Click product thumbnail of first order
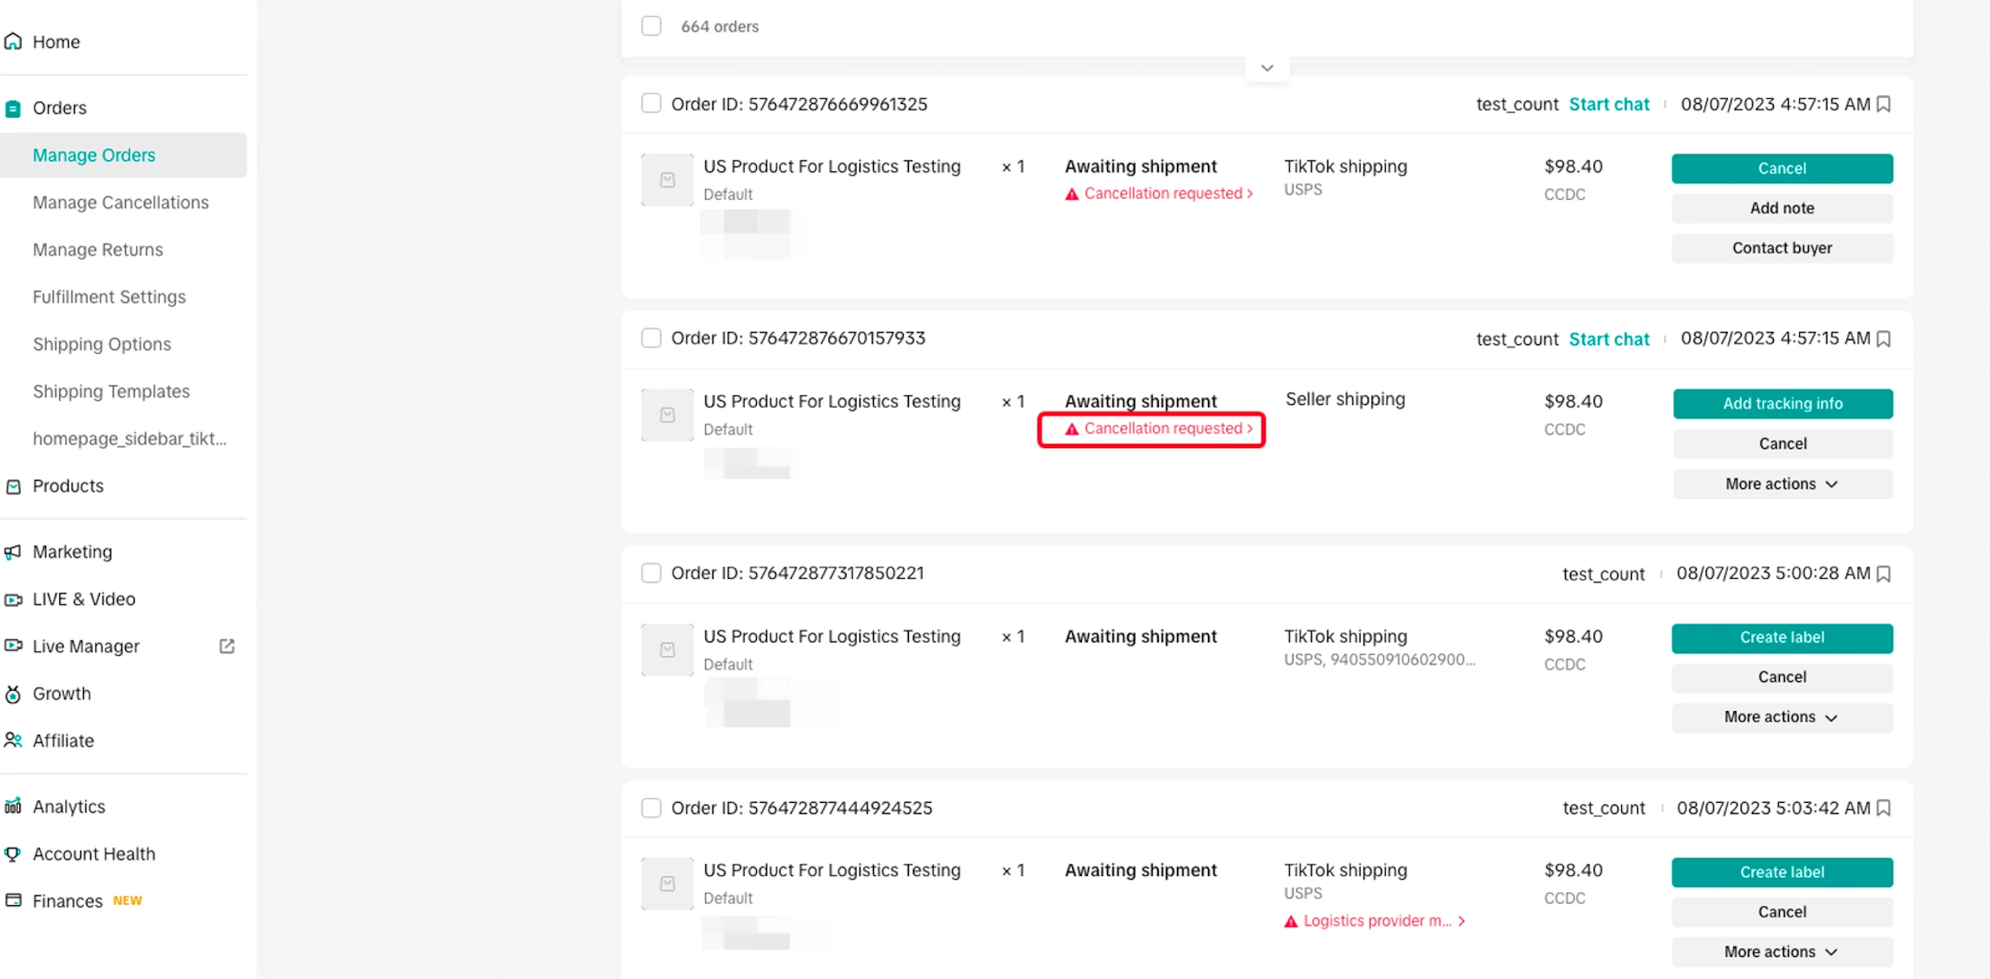This screenshot has width=1990, height=979. click(667, 179)
